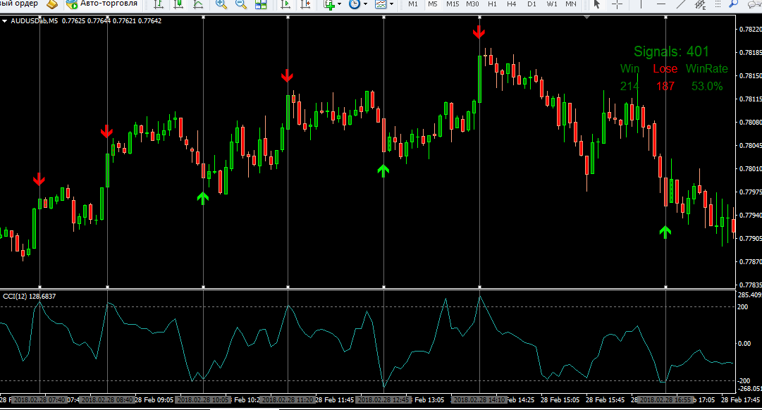Switch to the M1 timeframe
Image resolution: width=762 pixels, height=410 pixels.
coord(413,4)
